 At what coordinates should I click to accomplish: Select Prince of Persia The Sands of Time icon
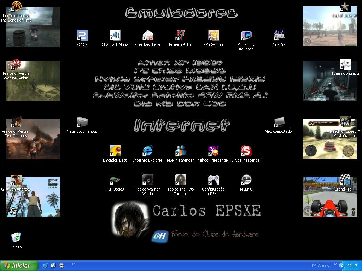[16, 6]
